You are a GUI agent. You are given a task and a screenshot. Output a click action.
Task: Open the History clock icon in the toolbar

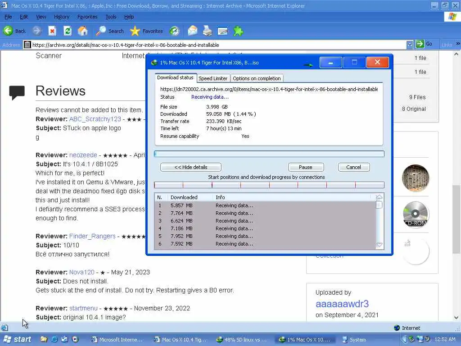point(175,31)
